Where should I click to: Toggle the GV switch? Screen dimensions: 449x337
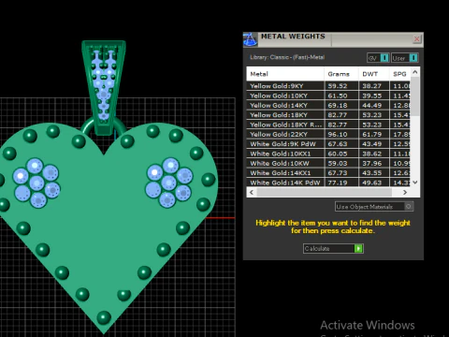tap(378, 58)
